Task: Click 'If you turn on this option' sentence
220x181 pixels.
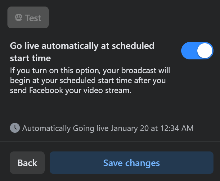Action: [55, 71]
